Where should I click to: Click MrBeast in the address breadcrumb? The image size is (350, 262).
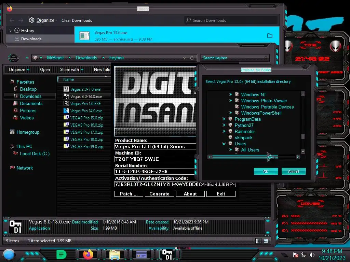[55, 58]
